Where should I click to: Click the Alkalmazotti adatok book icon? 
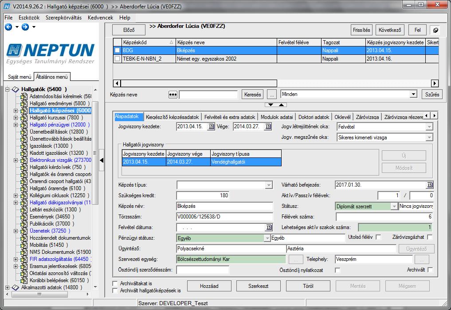click(x=16, y=287)
